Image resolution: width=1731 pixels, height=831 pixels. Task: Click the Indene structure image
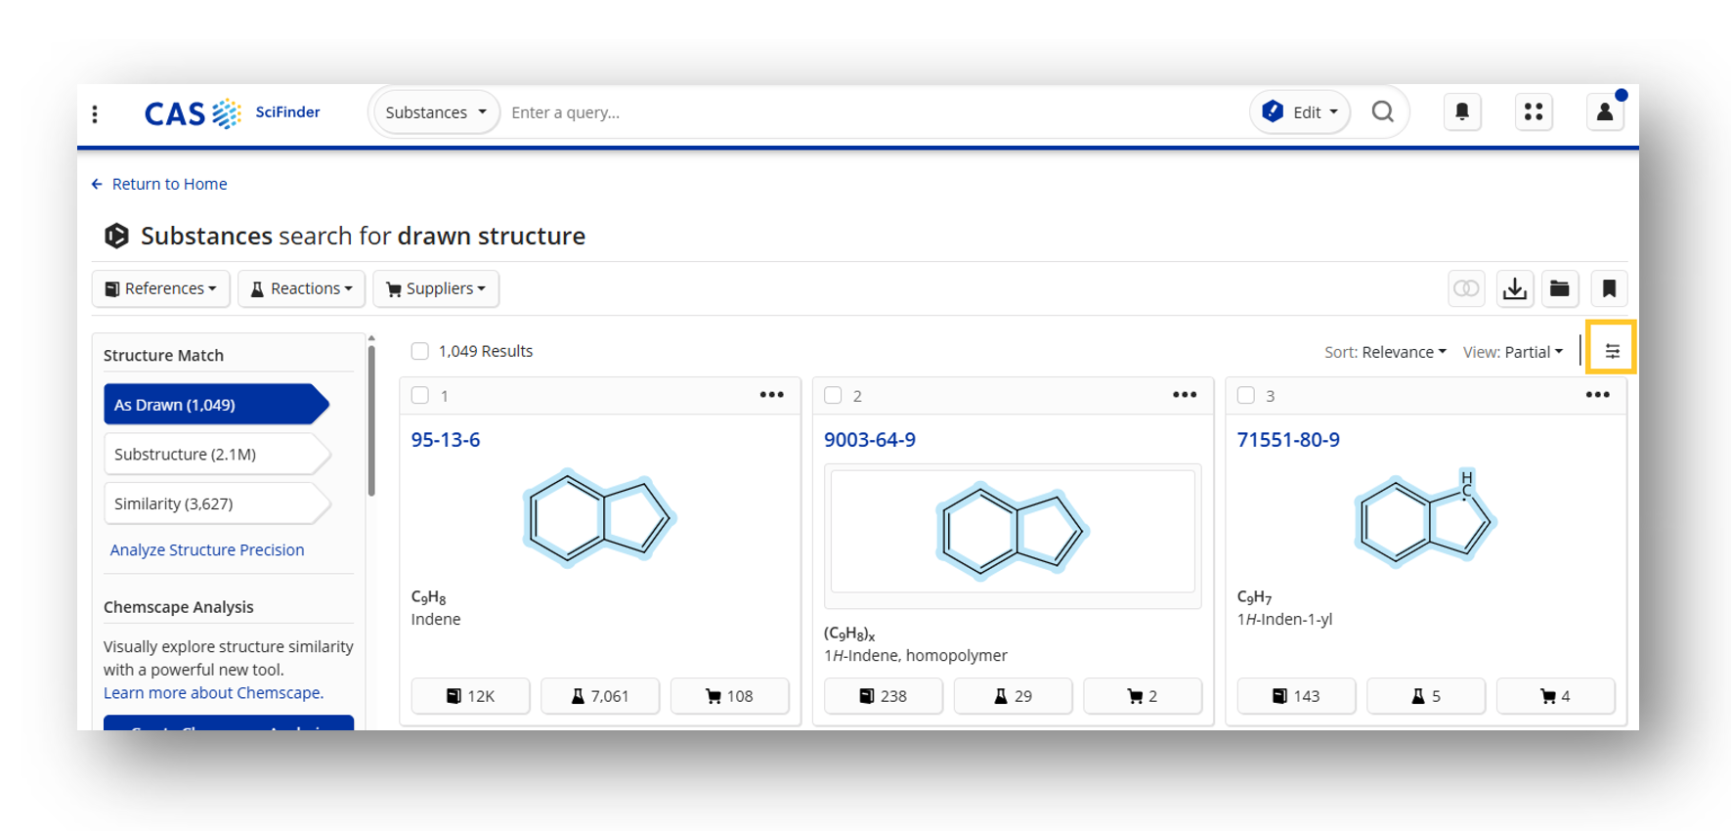(599, 518)
